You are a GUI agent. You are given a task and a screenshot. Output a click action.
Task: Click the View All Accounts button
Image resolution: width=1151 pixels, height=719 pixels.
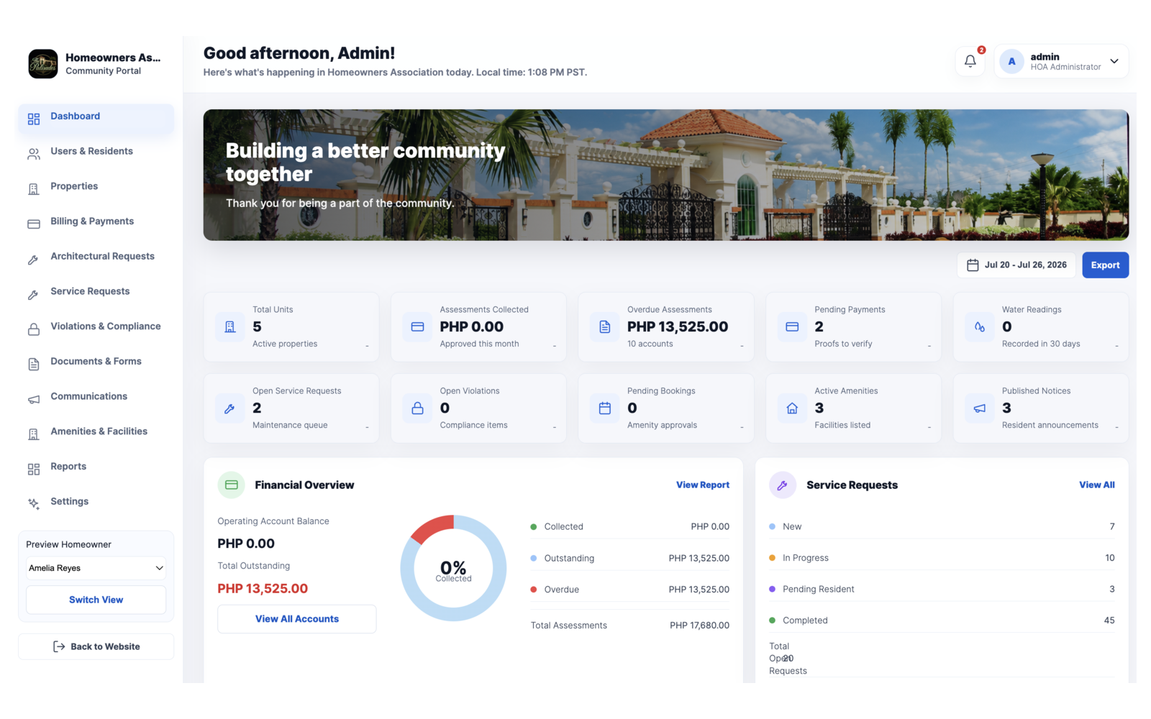point(297,619)
